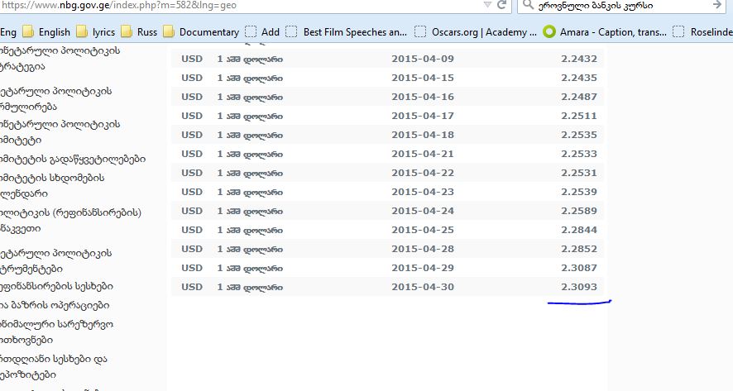Click the reload page icon in address bar
Screen dimensions: 733x391
click(501, 5)
